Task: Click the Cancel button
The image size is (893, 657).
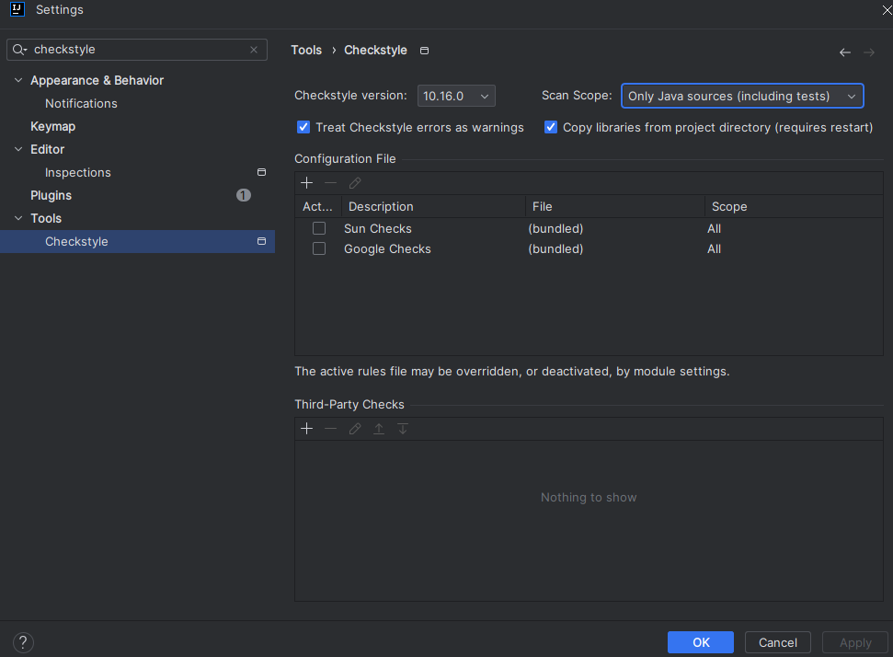Action: click(777, 643)
